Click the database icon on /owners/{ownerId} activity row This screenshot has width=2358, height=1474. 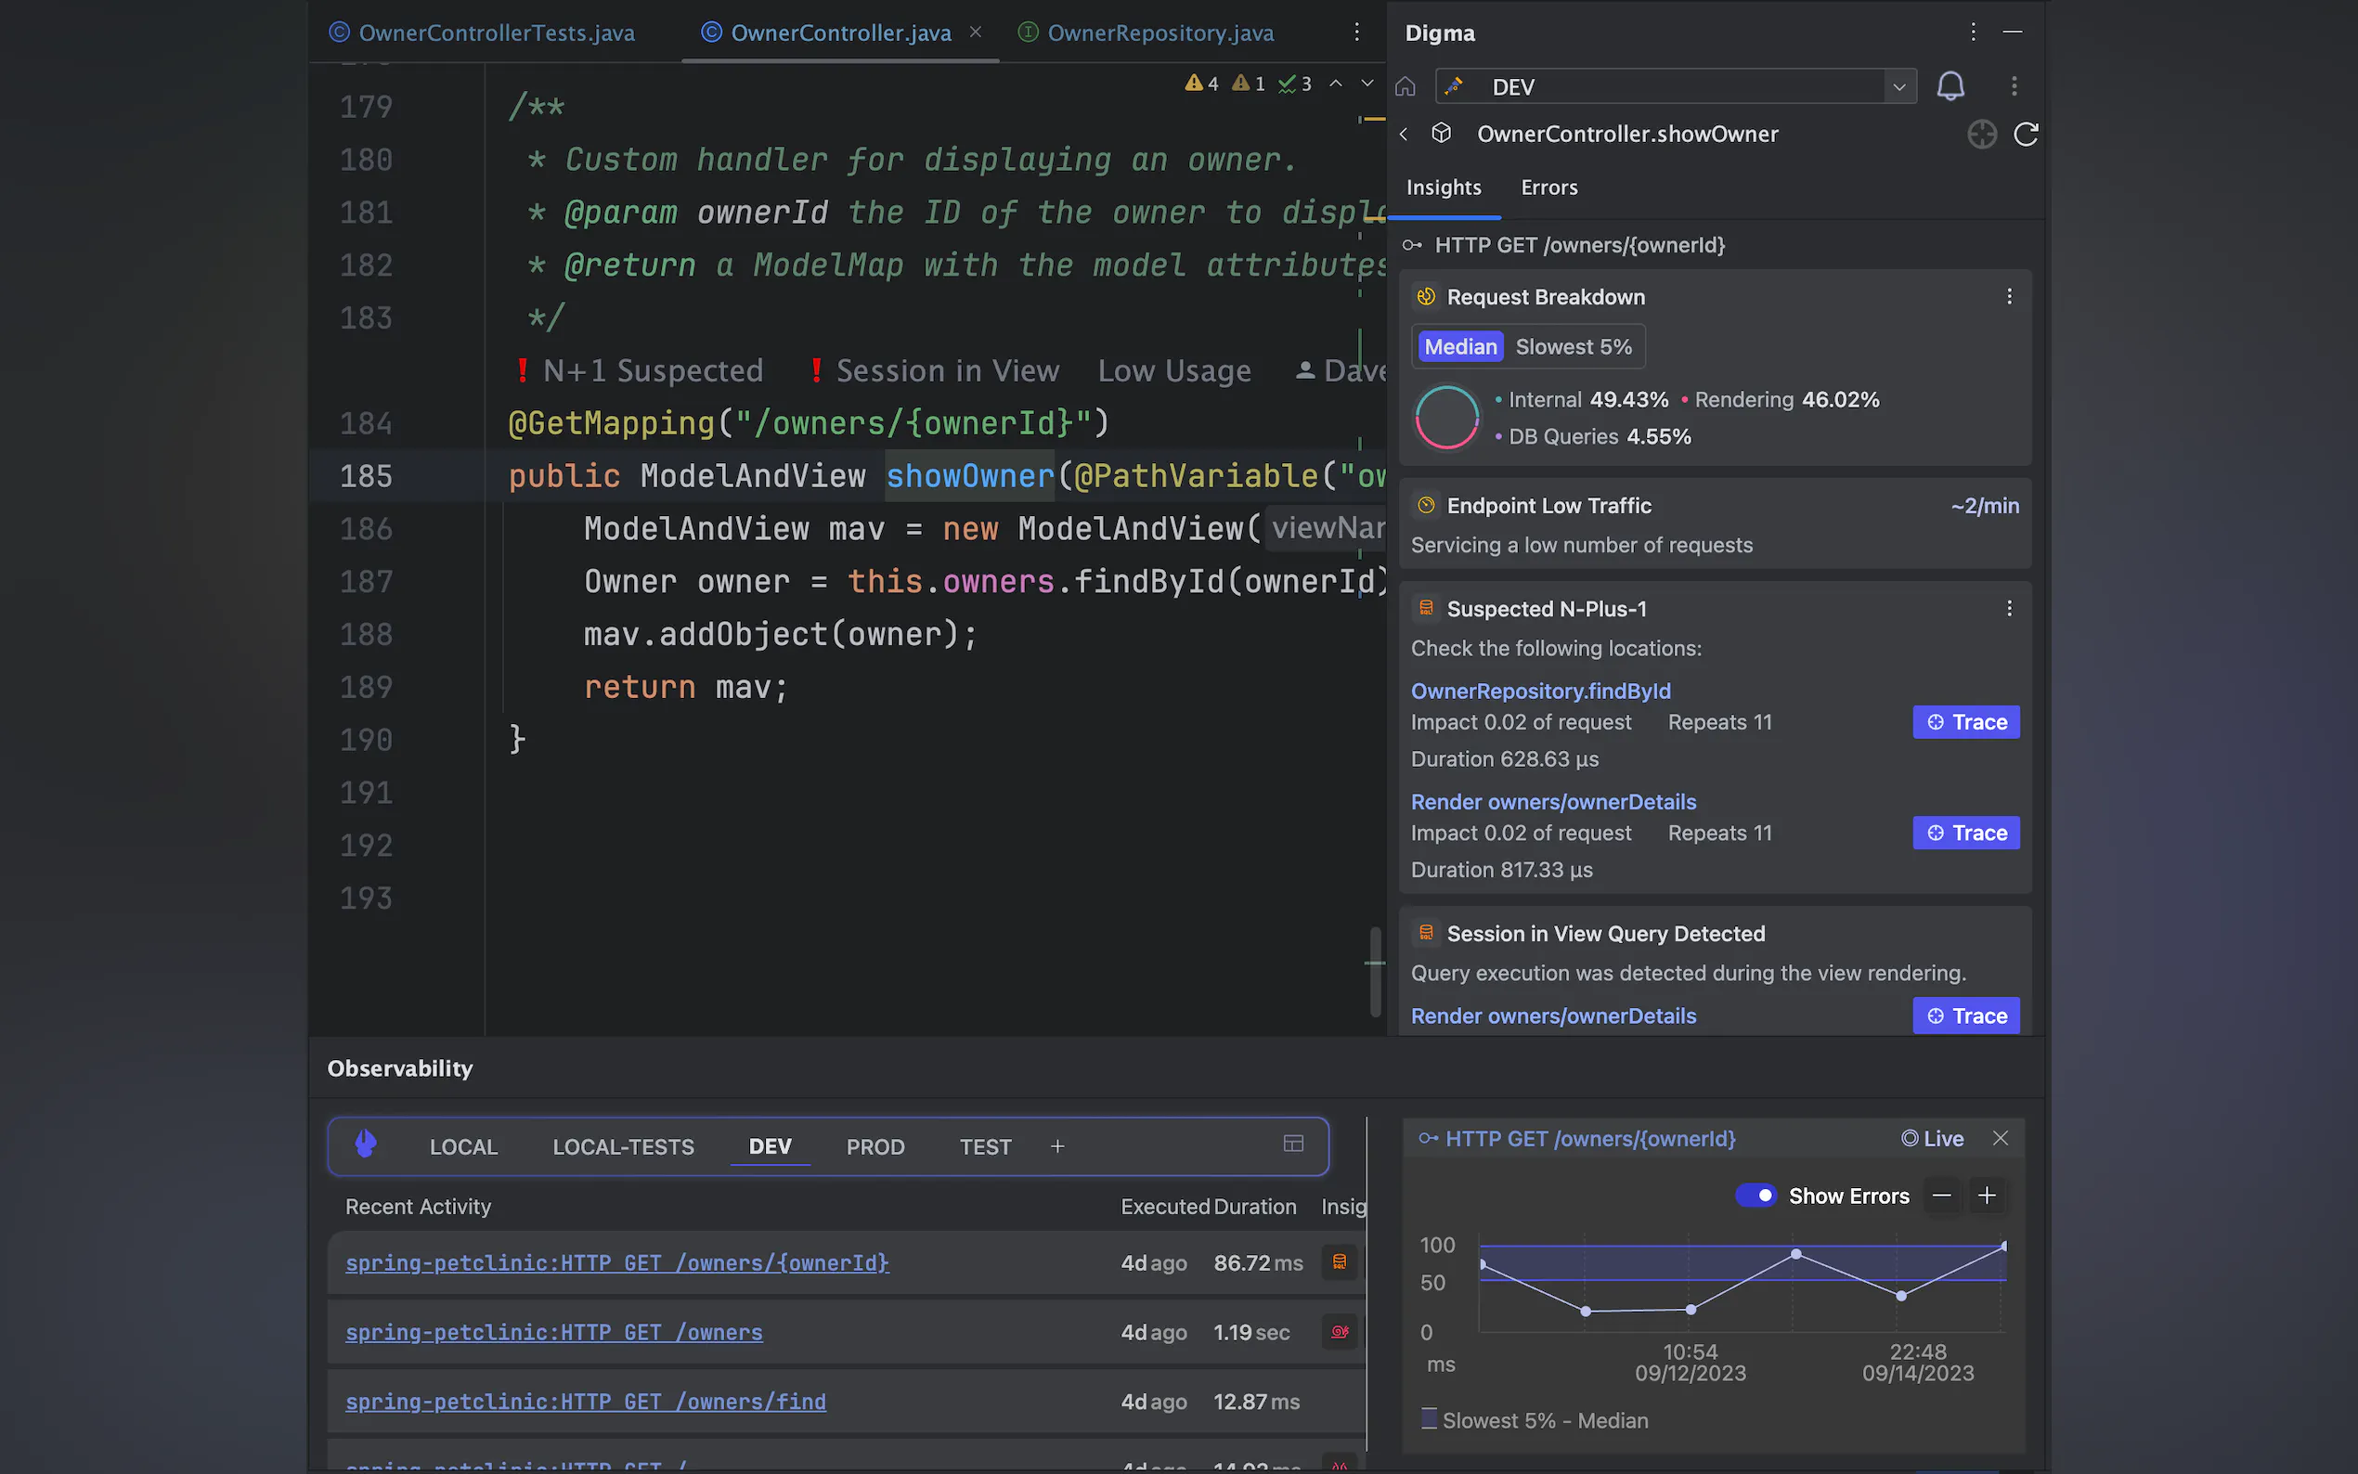(x=1340, y=1261)
